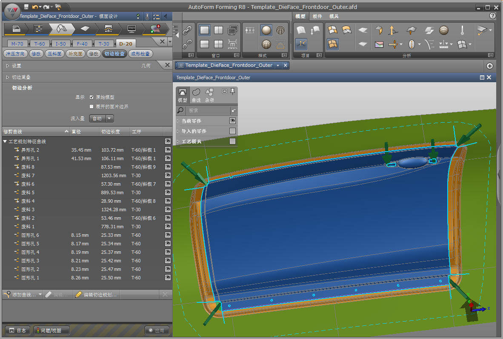The width and height of the screenshot is (503, 339).
Task: Click the striped sphere analysis icon
Action: click(x=444, y=30)
